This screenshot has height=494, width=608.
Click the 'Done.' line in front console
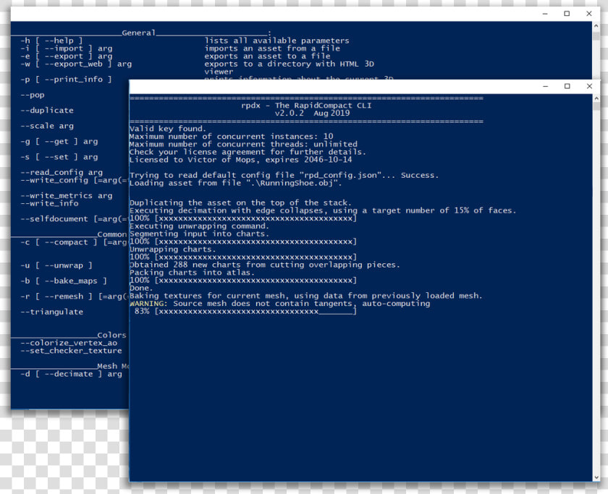click(141, 288)
